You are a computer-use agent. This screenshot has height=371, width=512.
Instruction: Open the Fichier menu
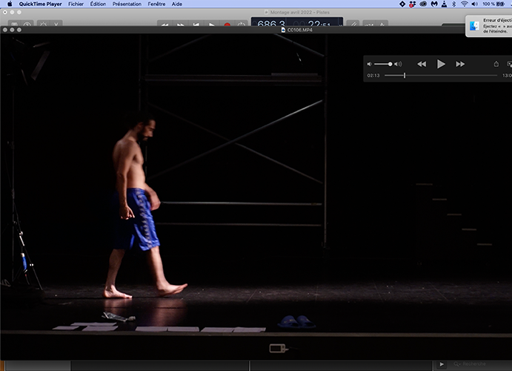pos(76,4)
